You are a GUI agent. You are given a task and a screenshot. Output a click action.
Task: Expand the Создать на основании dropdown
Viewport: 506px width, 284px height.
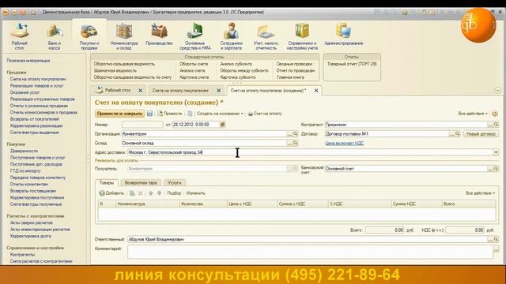click(220, 114)
